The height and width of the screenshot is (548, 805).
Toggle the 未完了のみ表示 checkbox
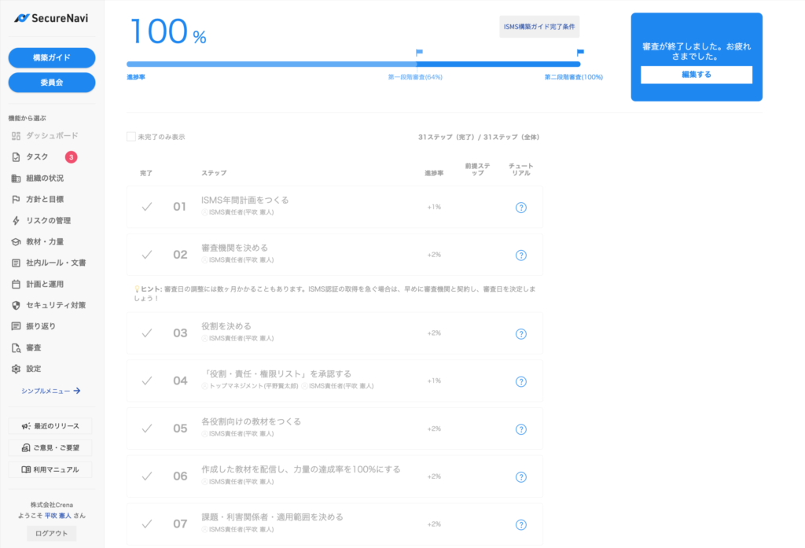point(131,137)
